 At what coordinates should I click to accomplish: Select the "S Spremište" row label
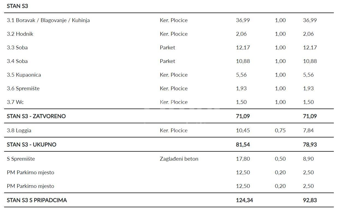(x=21, y=159)
